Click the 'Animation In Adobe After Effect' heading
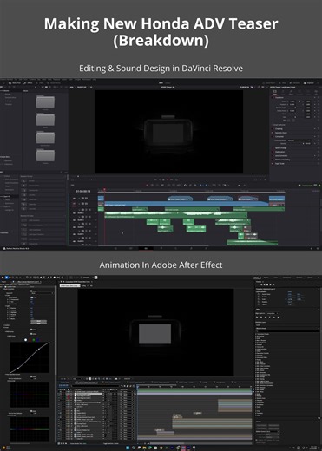Image resolution: width=322 pixels, height=451 pixels. (161, 265)
